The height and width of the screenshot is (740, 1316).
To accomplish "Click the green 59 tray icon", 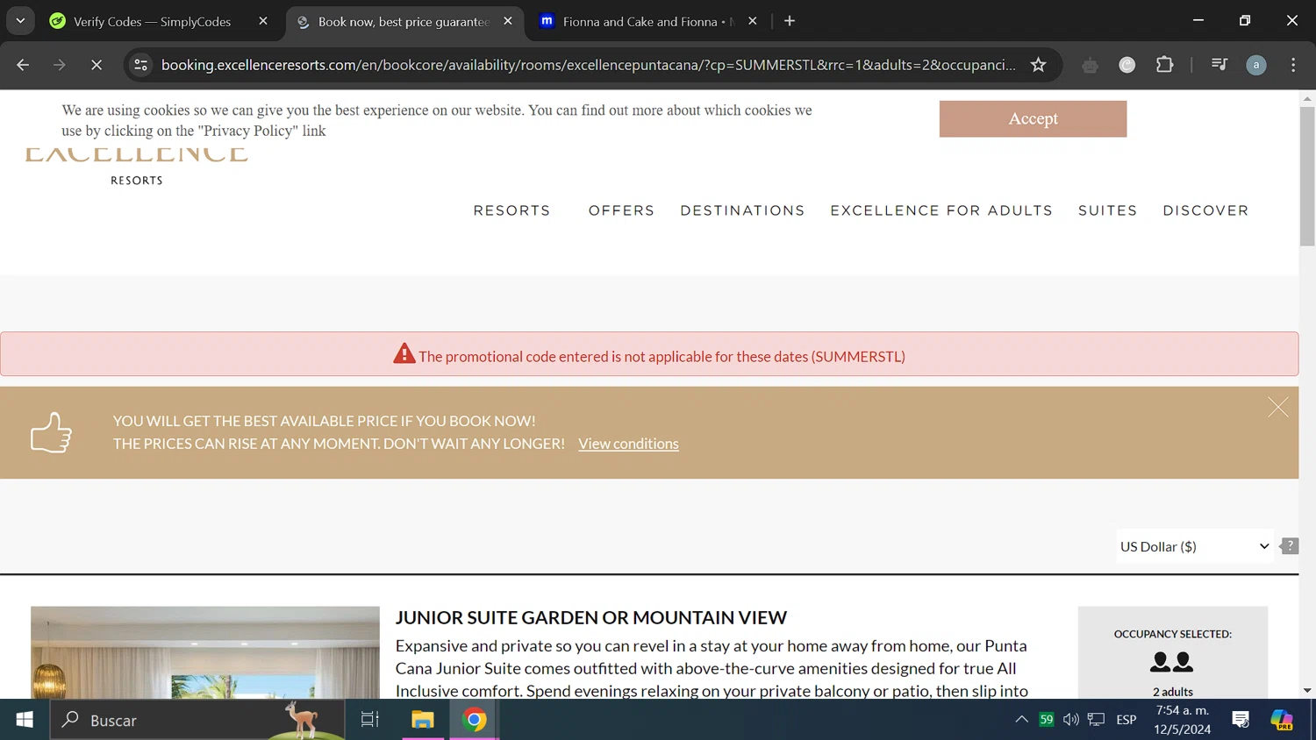I will [1047, 720].
